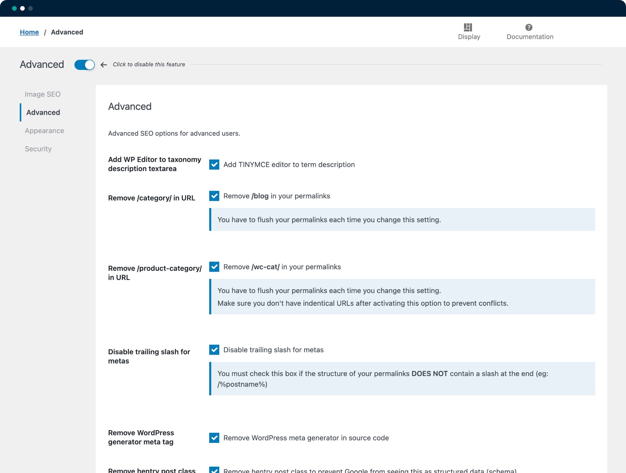Uncheck Remove /wc-cat/ in your permalinks
626x473 pixels.
(214, 267)
